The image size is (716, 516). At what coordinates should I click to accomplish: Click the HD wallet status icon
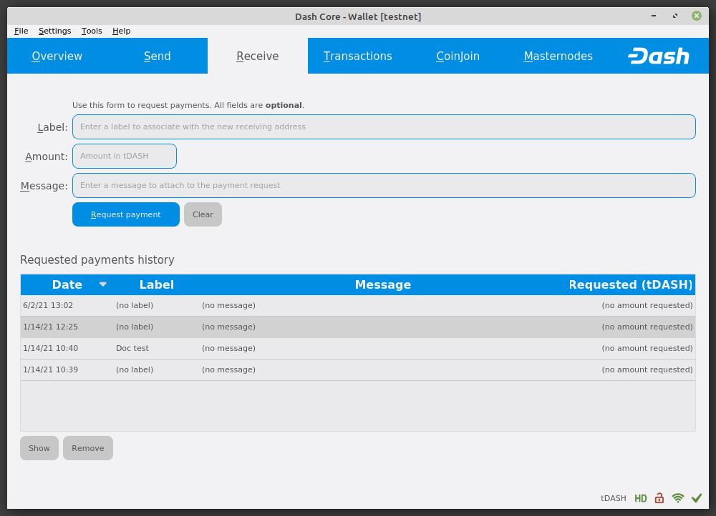(641, 498)
